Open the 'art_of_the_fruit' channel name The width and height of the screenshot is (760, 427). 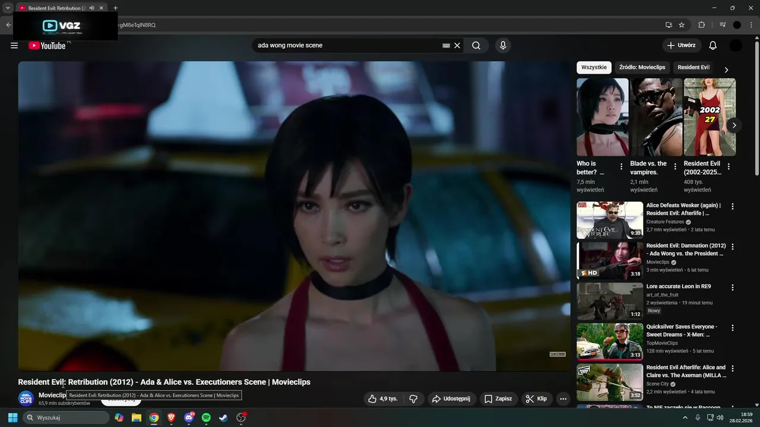coord(662,295)
